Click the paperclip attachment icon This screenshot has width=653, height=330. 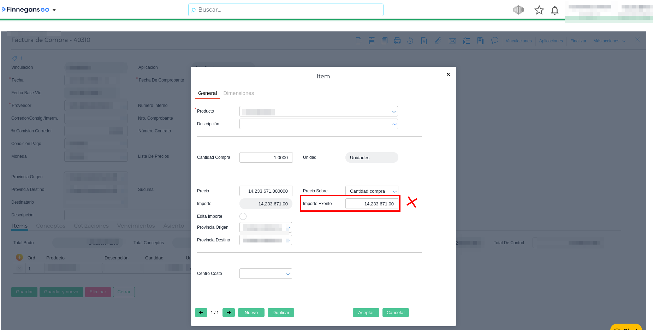tap(438, 41)
